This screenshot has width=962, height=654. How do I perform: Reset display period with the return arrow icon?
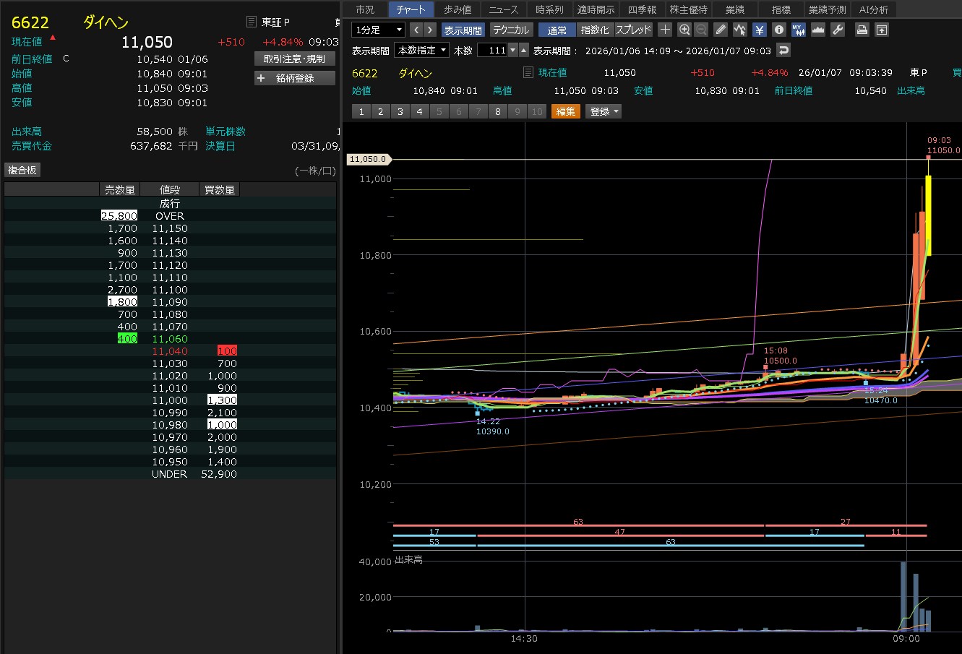point(783,50)
